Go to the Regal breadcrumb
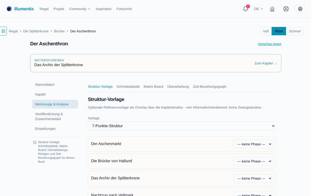The width and height of the screenshot is (314, 196). click(13, 31)
